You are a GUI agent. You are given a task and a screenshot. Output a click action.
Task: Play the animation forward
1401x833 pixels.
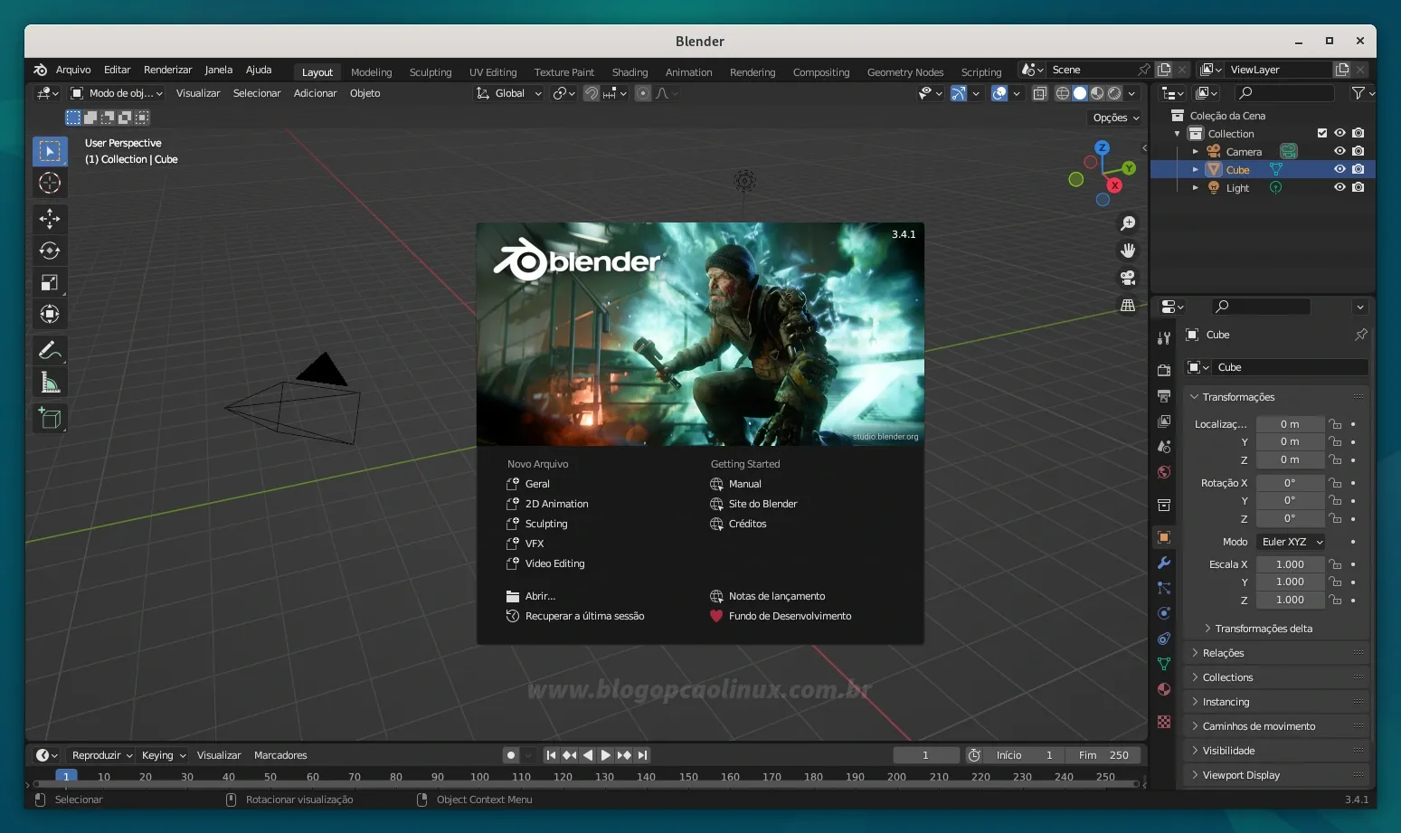606,755
